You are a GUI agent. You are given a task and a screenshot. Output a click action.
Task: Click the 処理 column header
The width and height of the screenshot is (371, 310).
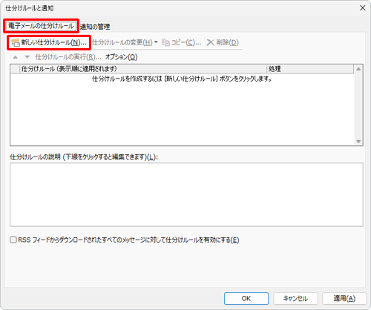coord(310,69)
